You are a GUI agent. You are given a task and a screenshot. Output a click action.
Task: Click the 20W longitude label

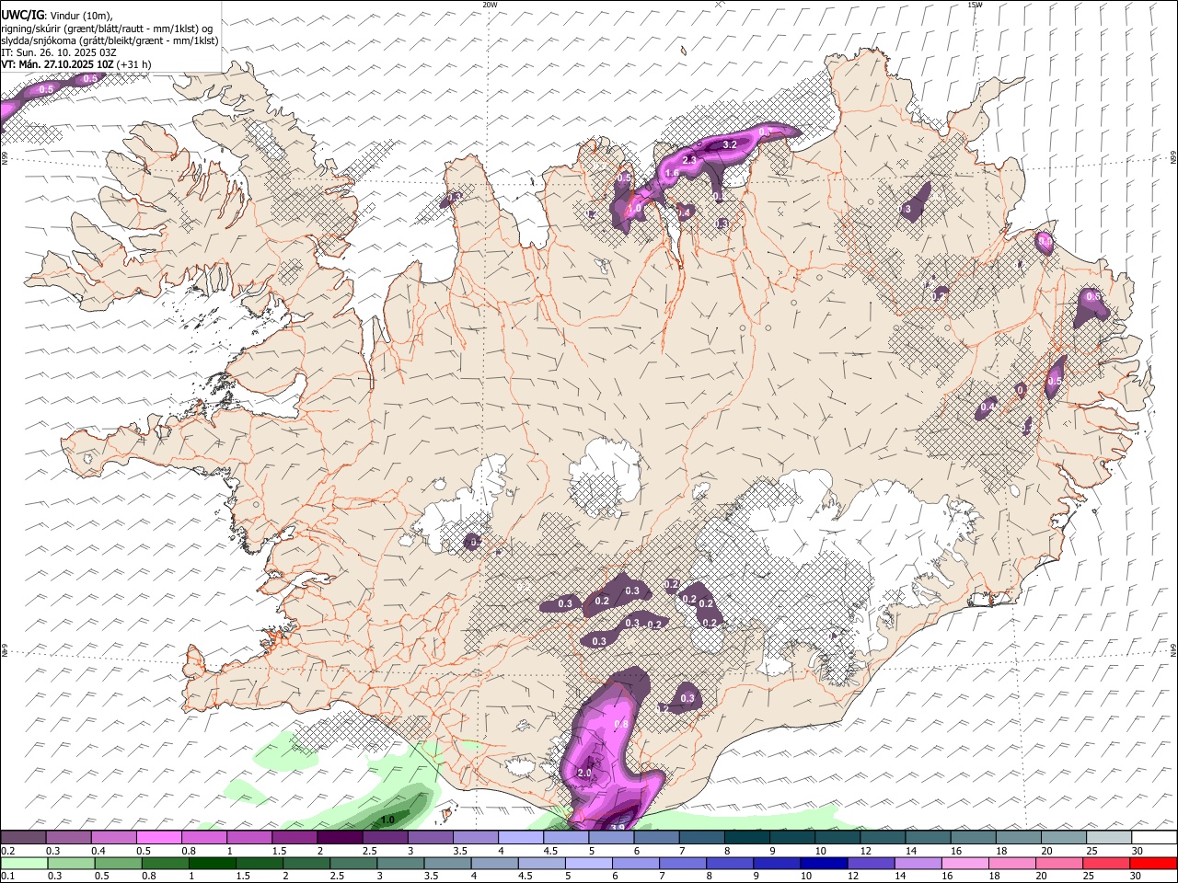point(490,5)
